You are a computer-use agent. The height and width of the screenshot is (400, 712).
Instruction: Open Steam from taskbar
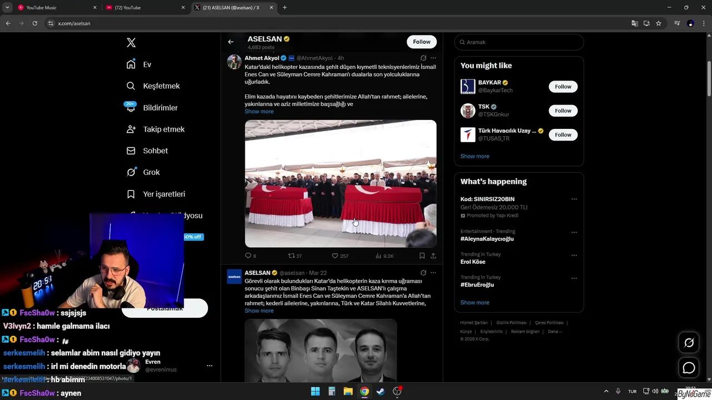click(380, 392)
